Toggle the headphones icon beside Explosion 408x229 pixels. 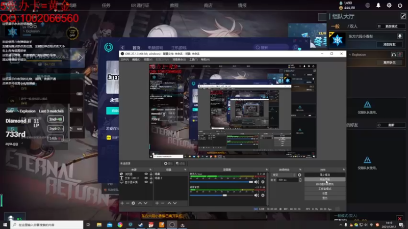click(394, 54)
